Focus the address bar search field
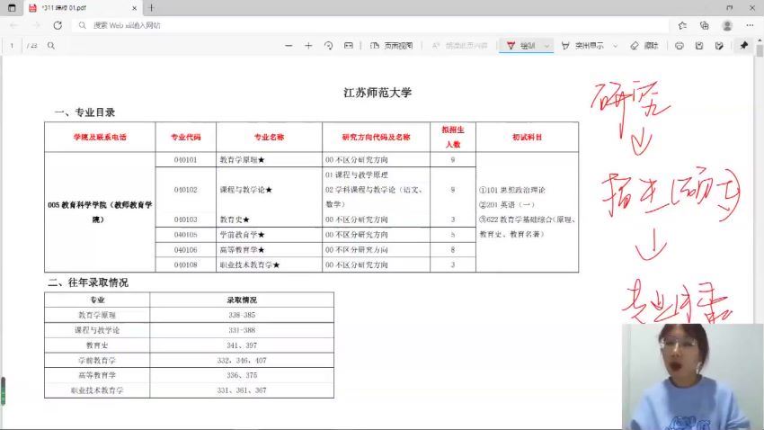The width and height of the screenshot is (764, 430). pyautogui.click(x=370, y=25)
